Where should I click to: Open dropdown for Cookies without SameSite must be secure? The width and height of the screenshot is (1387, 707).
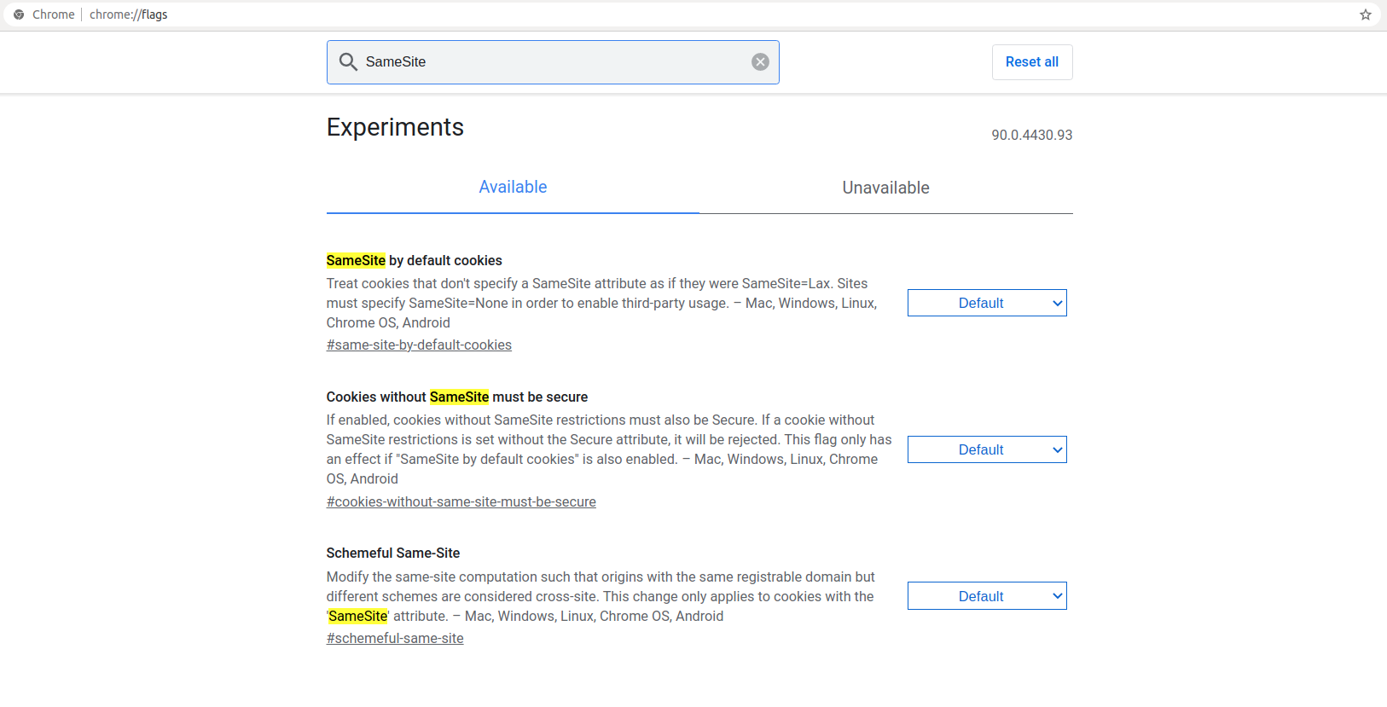click(987, 449)
